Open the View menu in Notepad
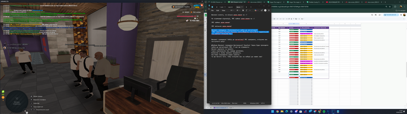Image resolution: width=407 pixels, height=114 pixels. point(224,10)
